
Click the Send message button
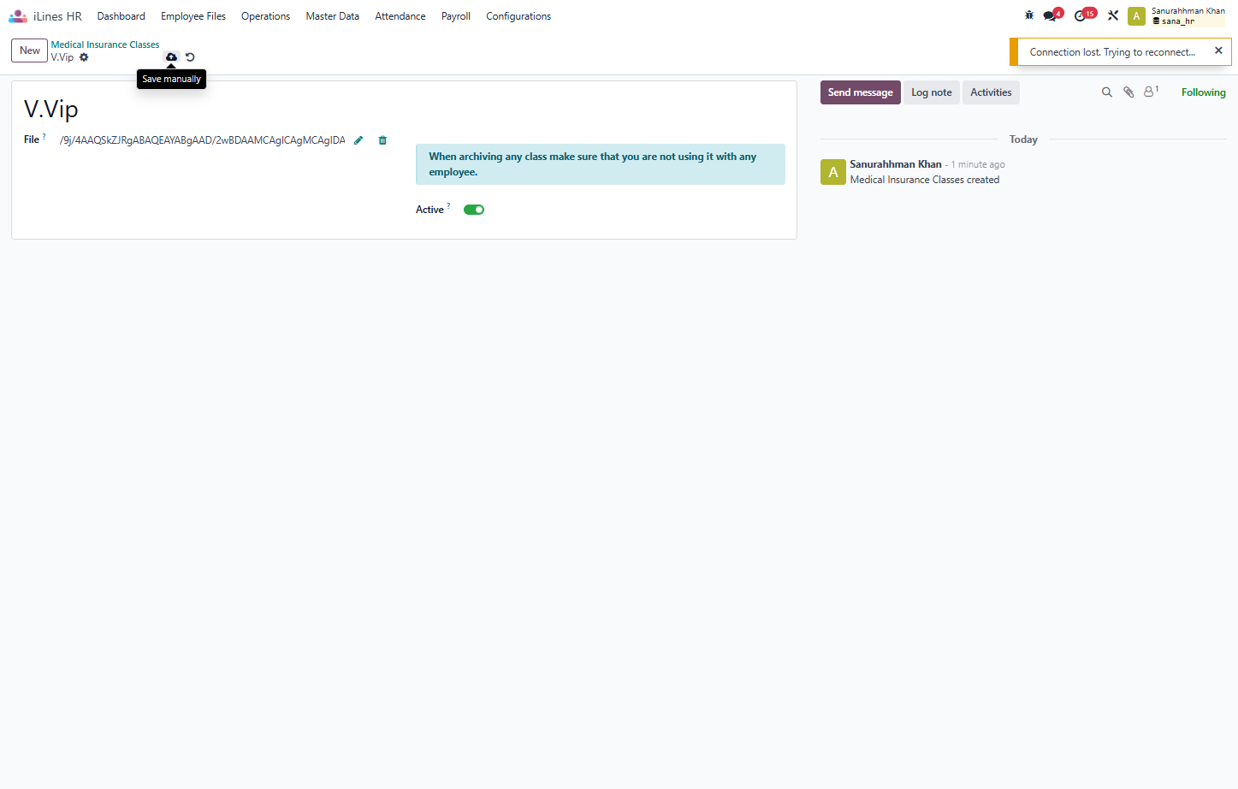tap(861, 92)
